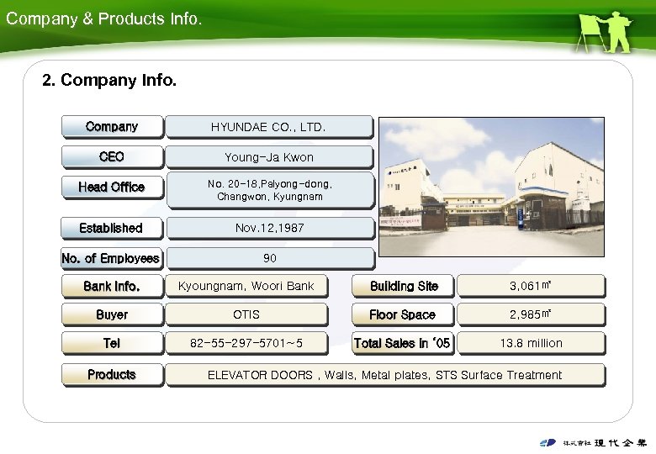This screenshot has width=656, height=454.
Task: Click 'HYUNDAE CO., LTD.' value
Action: pyautogui.click(x=269, y=127)
